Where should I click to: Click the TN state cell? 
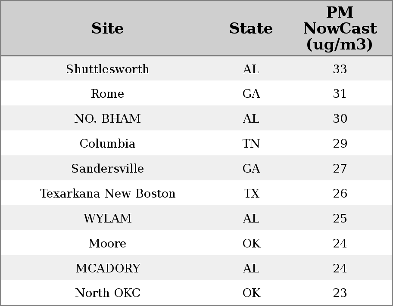click(x=251, y=144)
